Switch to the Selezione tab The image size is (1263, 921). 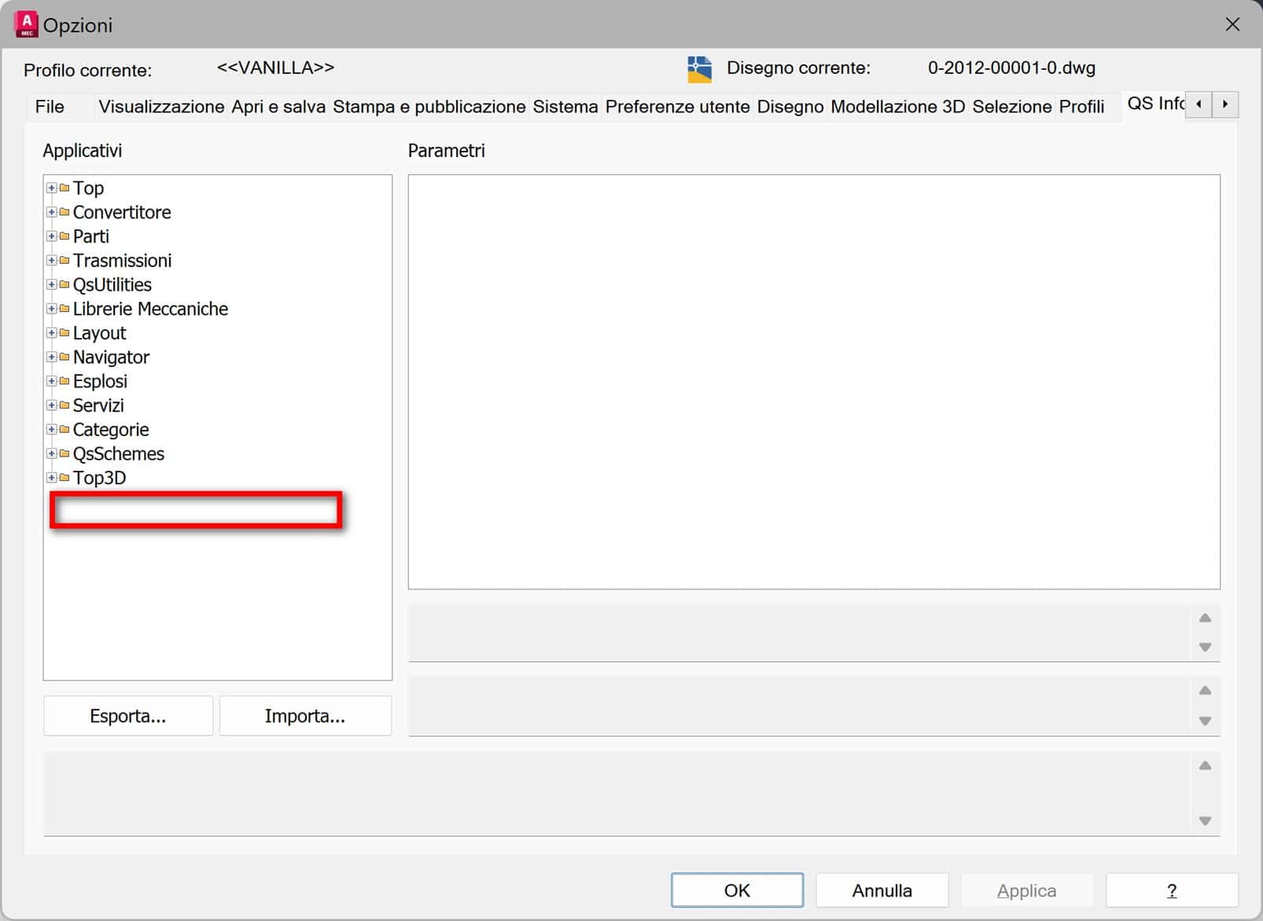coord(1012,107)
